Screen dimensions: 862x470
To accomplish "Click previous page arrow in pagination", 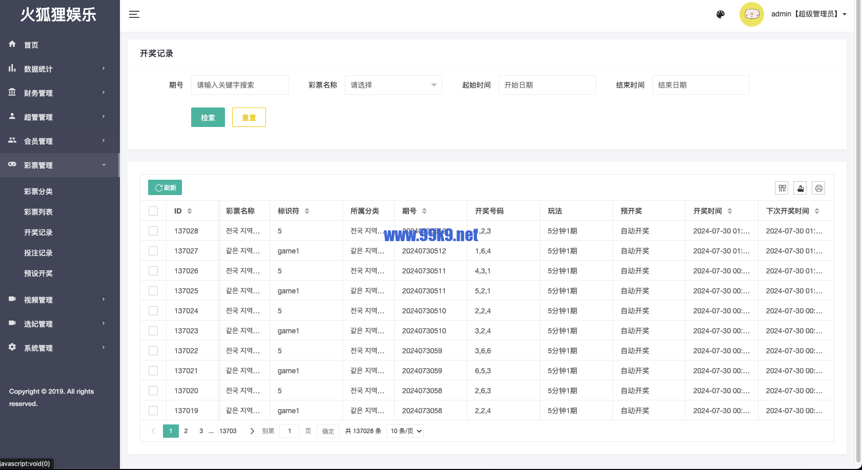I will coord(153,431).
